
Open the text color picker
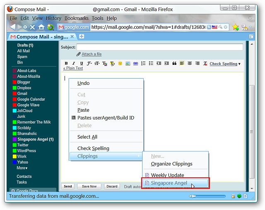click(105, 63)
